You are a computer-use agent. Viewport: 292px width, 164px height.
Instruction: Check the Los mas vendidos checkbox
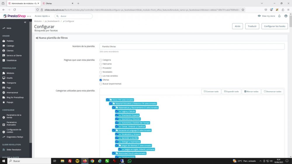click(100, 76)
